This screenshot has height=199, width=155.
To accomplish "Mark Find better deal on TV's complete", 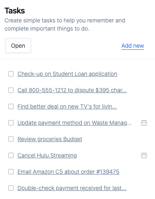I will coord(11,106).
